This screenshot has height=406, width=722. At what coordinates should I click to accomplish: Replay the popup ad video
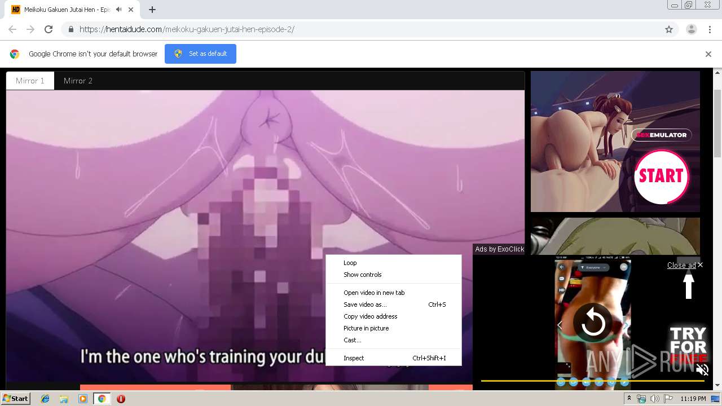pyautogui.click(x=593, y=323)
